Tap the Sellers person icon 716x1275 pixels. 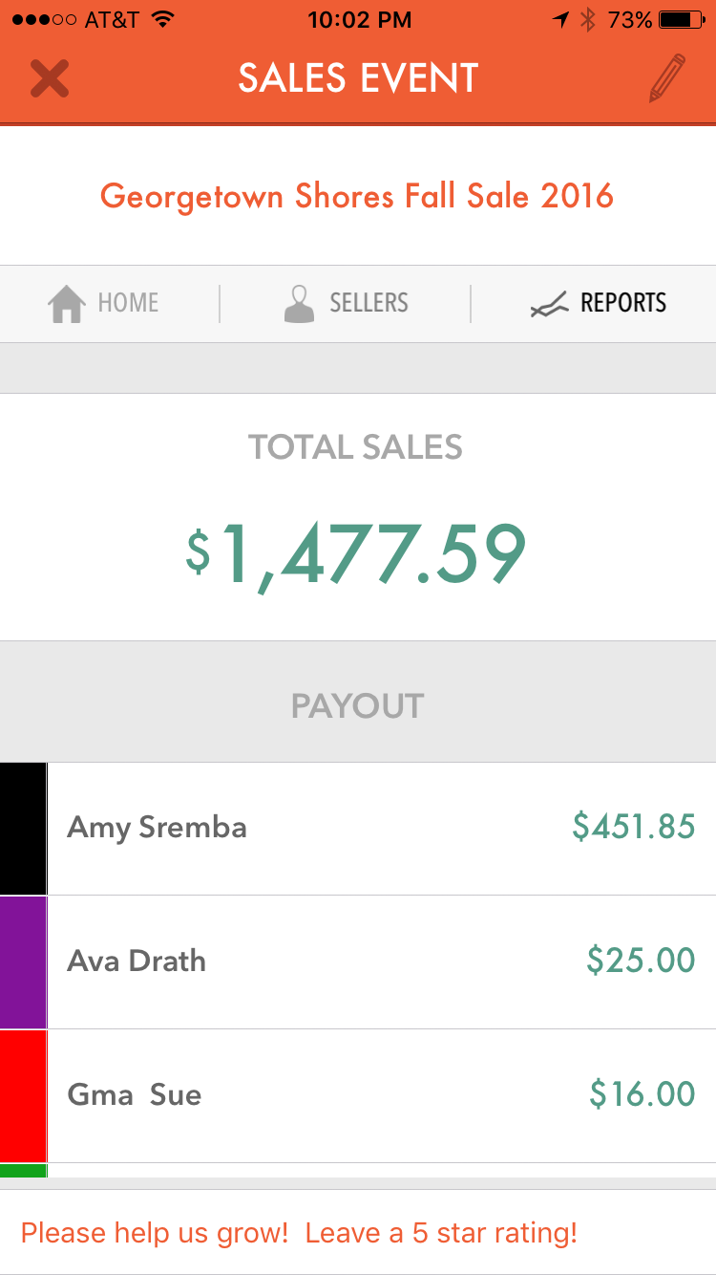(x=299, y=304)
